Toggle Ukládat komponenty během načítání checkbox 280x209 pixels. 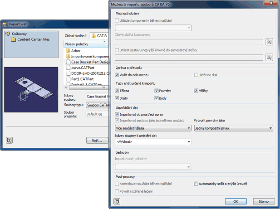[x=117, y=20]
